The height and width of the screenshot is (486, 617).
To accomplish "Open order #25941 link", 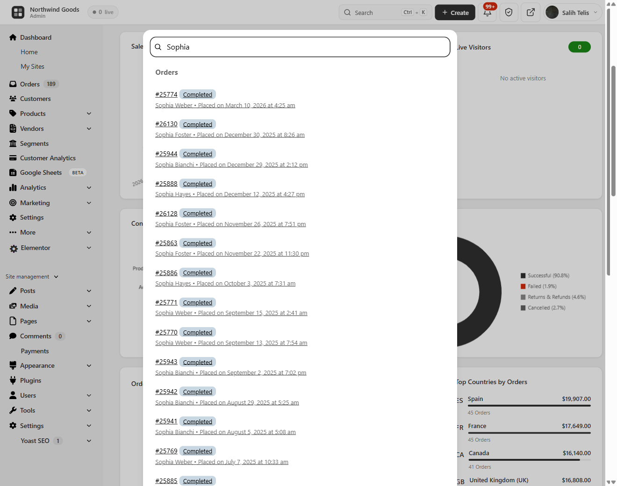I will pyautogui.click(x=166, y=421).
